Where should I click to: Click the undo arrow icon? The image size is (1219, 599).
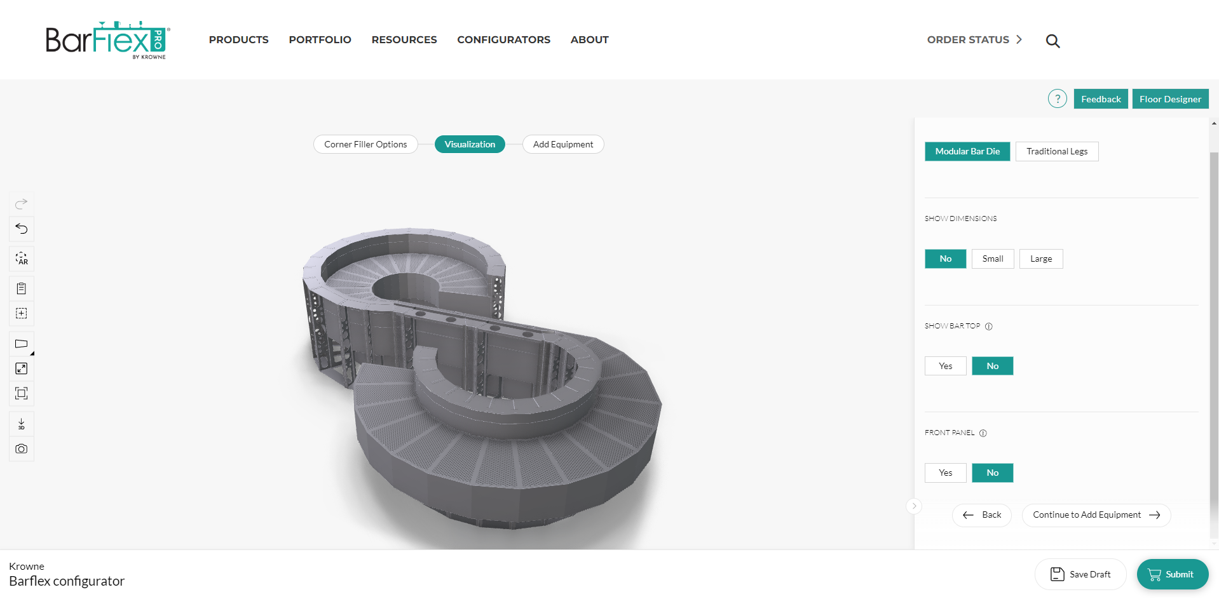tap(22, 229)
